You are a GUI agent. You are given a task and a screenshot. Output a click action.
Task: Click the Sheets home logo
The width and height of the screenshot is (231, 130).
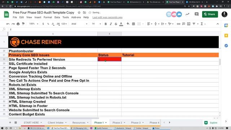[x=6, y=14]
